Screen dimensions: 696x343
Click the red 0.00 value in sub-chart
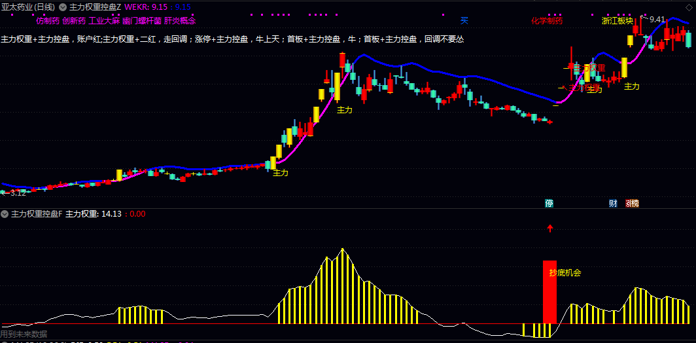(137, 214)
